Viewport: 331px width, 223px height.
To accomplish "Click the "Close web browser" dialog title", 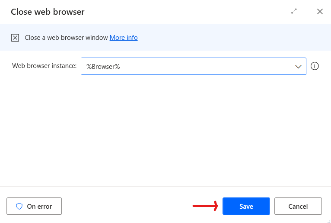I will coord(48,12).
